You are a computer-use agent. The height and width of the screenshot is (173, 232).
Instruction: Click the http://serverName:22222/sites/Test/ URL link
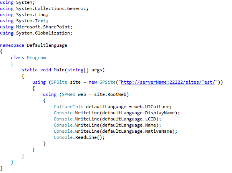[x=168, y=82]
